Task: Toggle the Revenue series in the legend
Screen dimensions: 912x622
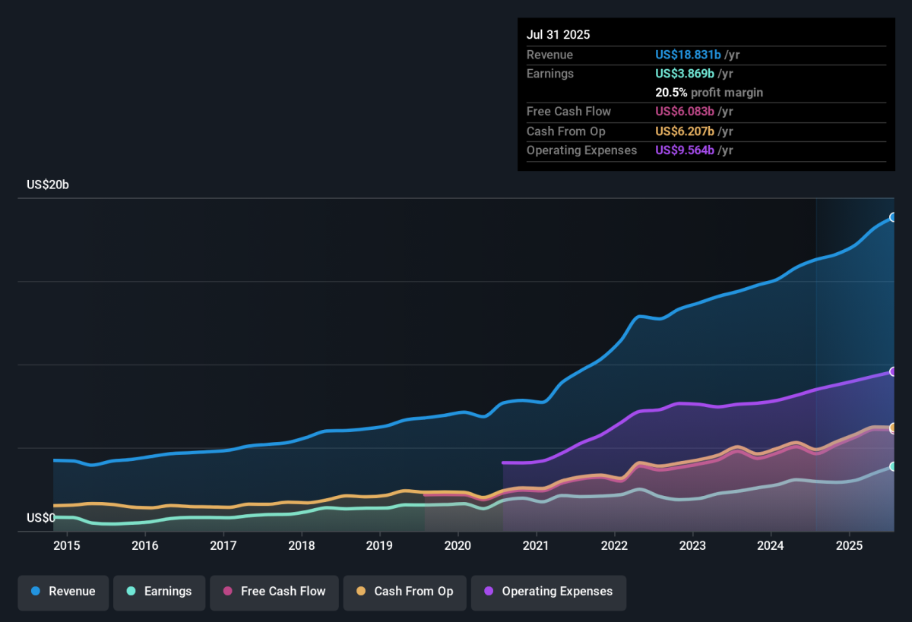Action: [64, 592]
